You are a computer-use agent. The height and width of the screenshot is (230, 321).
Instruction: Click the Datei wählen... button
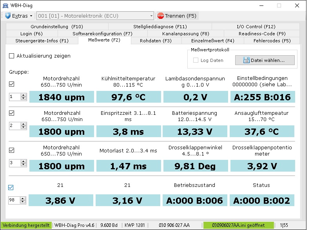(265, 60)
